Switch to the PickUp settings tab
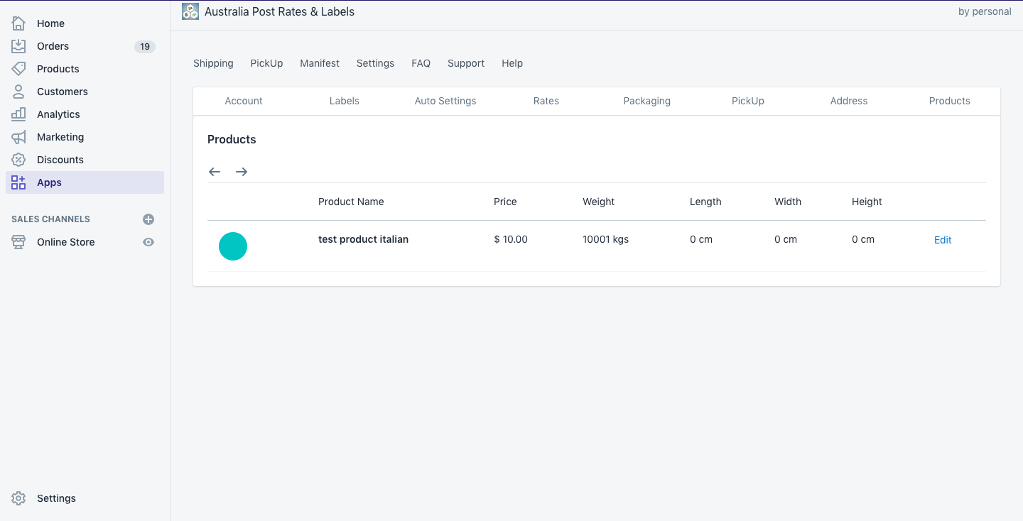This screenshot has height=521, width=1023. click(748, 101)
